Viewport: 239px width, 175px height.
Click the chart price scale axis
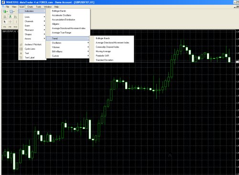pos(237,102)
